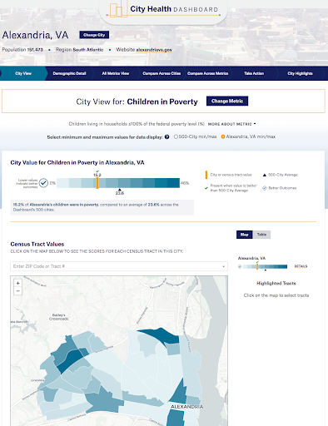Screen dimensions: 328x426
Task: Click the 'Census Tract Values' heading
Action: [37, 245]
